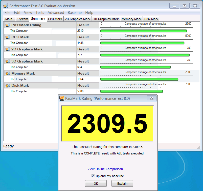This screenshot has height=191, width=203.
Task: Open the View menu
Action: tap(28, 13)
